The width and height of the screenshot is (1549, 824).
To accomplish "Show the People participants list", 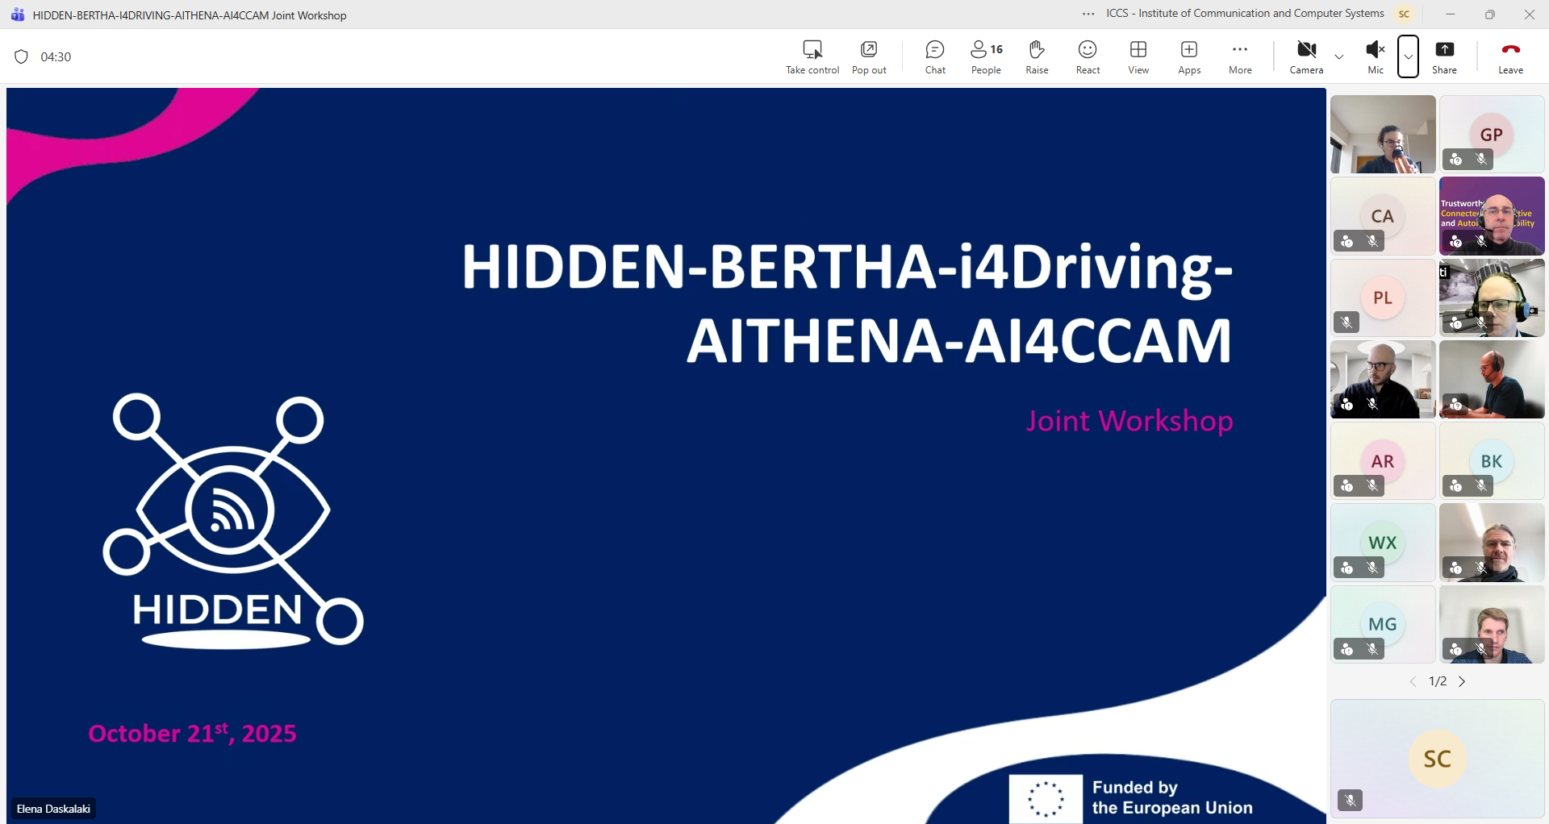I will click(986, 57).
